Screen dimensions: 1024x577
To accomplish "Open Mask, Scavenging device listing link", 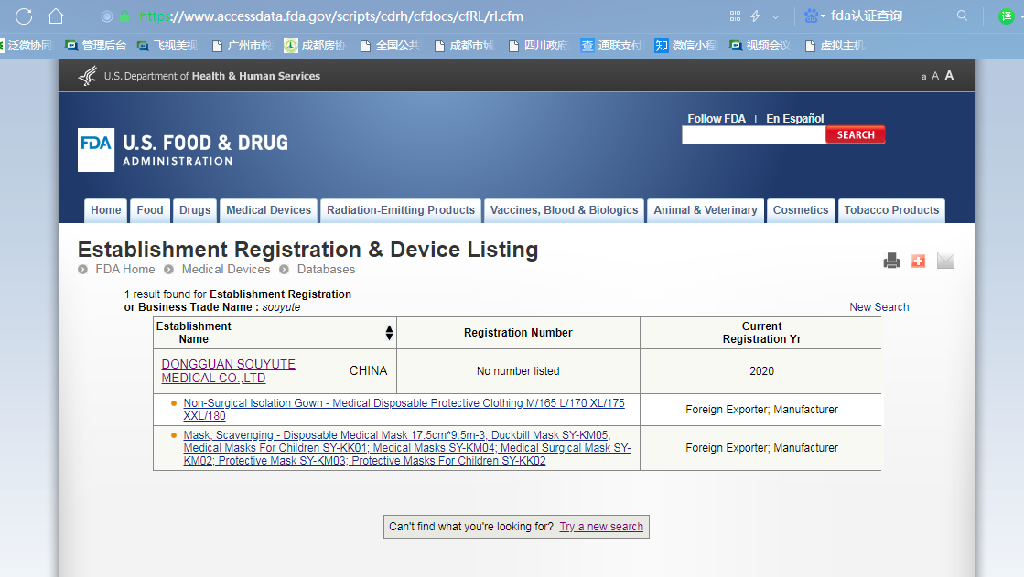I will click(407, 448).
